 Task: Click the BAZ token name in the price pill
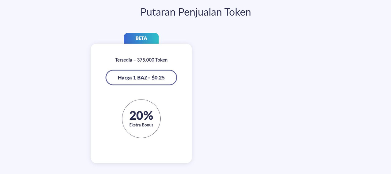pyautogui.click(x=142, y=78)
